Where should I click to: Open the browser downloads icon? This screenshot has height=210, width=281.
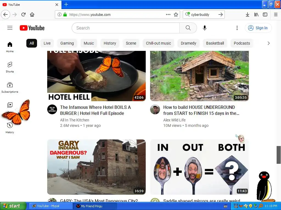click(248, 14)
